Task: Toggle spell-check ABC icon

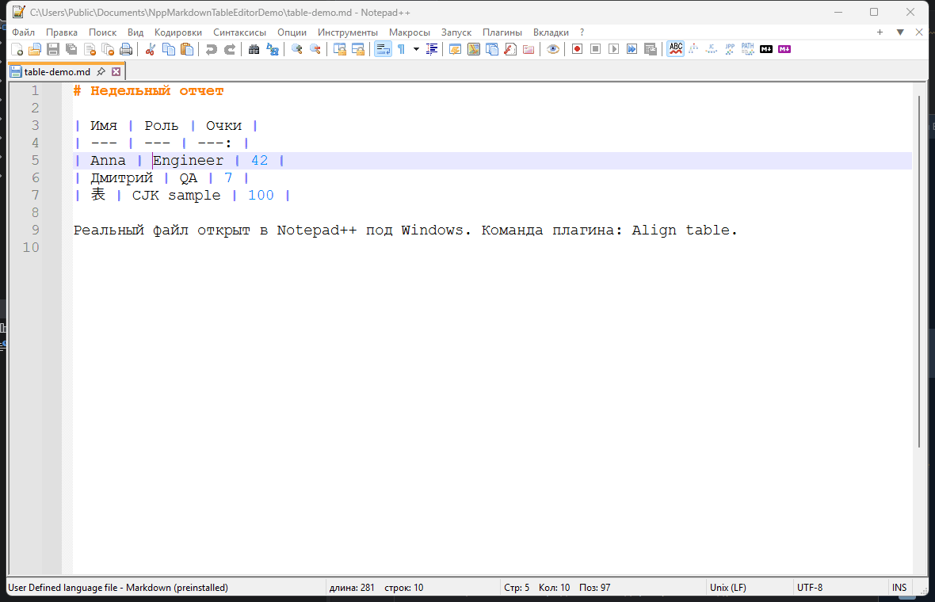Action: click(676, 49)
